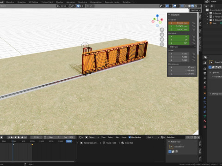This screenshot has height=166, width=222.
Task: Select wireframe viewport shading
Action: point(186,6)
